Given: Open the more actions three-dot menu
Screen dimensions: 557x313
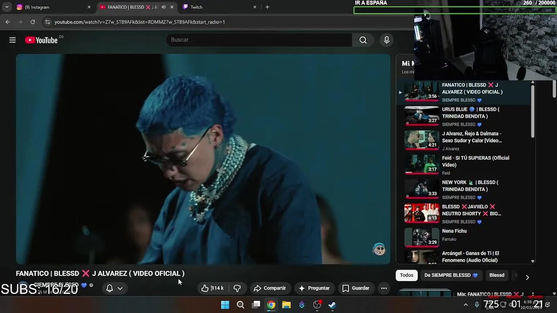Looking at the screenshot, I should (384, 288).
